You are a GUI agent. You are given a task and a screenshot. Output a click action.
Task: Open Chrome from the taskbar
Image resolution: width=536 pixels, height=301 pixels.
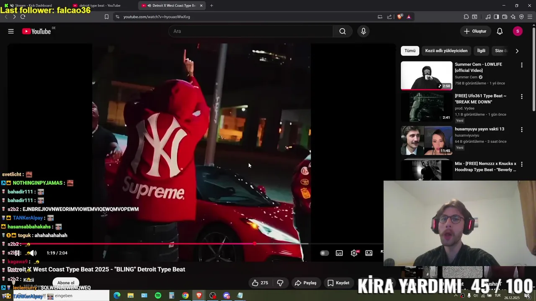(185, 296)
